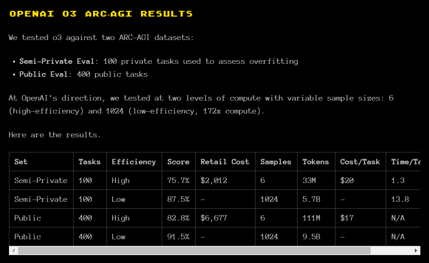Click the 'Public Eval' bullet text

[x=43, y=74]
